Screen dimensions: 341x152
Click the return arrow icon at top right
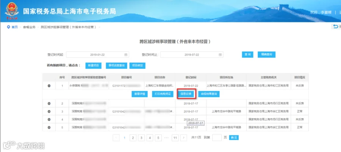tap(335, 26)
